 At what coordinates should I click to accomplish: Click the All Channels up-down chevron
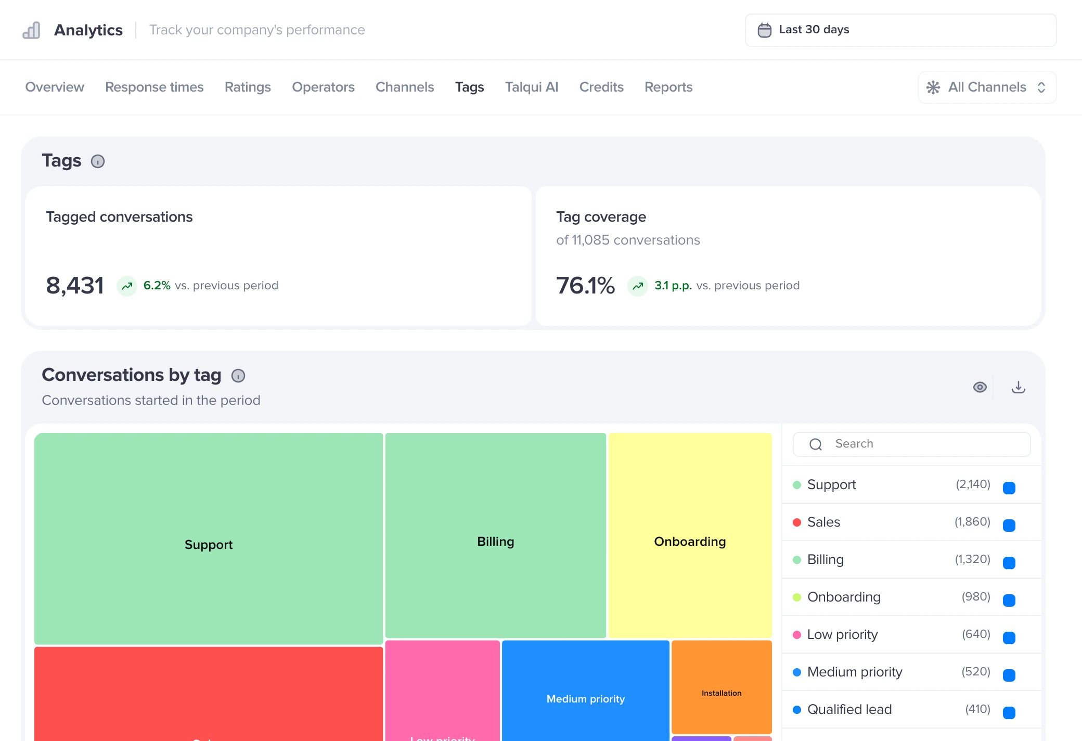[1041, 87]
